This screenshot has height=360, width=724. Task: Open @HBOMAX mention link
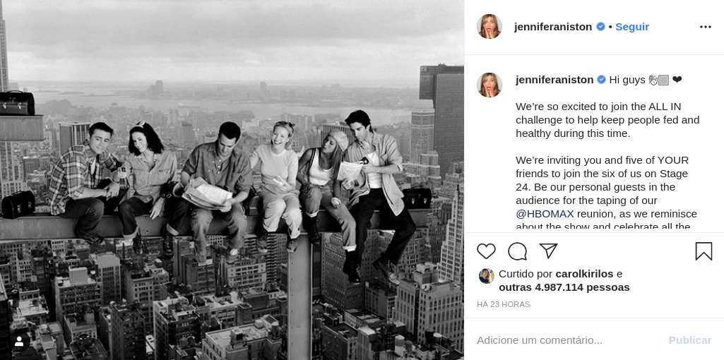pyautogui.click(x=545, y=214)
